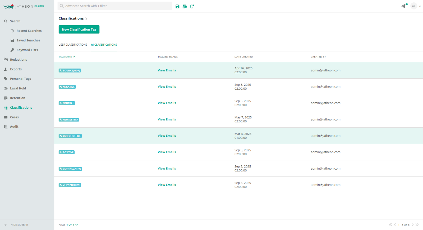The height and width of the screenshot is (230, 423).
Task: Navigate to Retention in sidebar
Action: tap(17, 98)
